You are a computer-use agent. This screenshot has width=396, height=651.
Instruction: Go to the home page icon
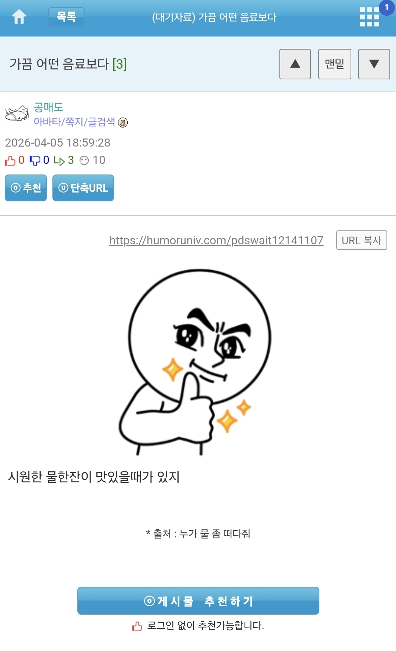point(19,17)
